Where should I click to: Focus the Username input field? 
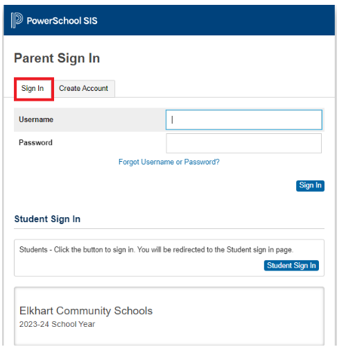tap(244, 120)
